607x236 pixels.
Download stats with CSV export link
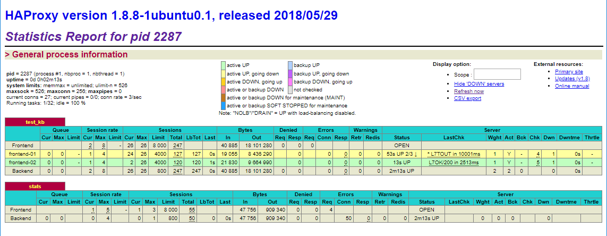(x=468, y=98)
